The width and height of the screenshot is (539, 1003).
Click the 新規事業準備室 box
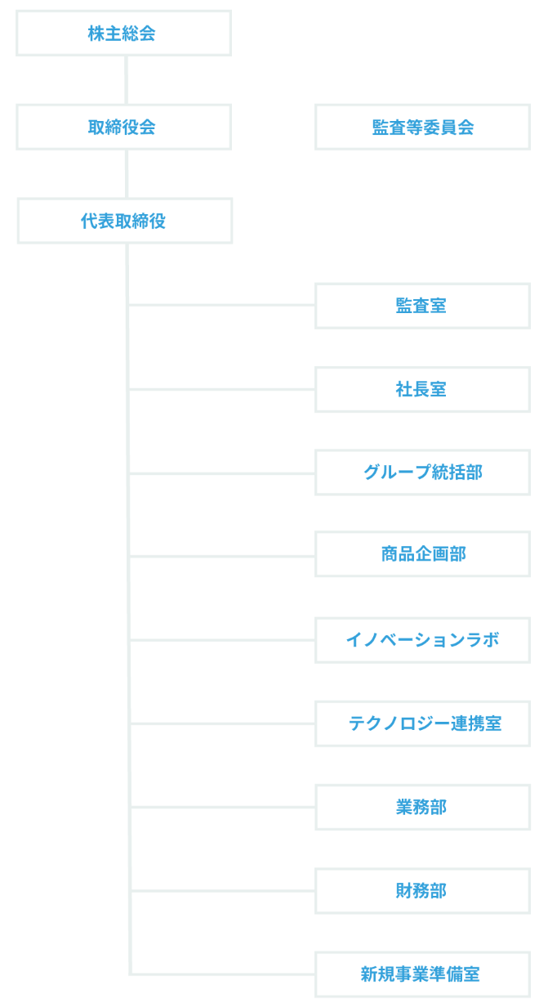coord(423,974)
